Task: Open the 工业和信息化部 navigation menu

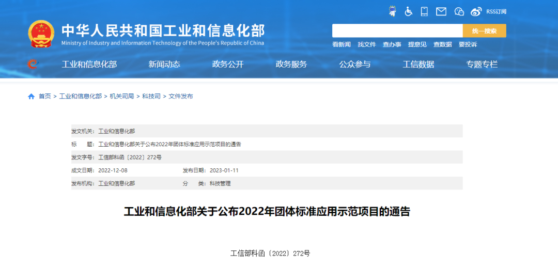Action: point(89,65)
